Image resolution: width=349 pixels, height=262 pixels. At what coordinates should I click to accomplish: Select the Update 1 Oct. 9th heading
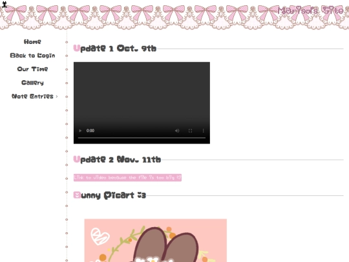(x=115, y=49)
